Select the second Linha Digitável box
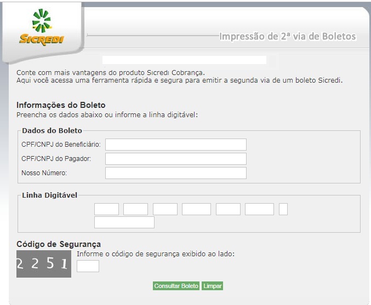The height and width of the screenshot is (305, 371). tap(135, 209)
